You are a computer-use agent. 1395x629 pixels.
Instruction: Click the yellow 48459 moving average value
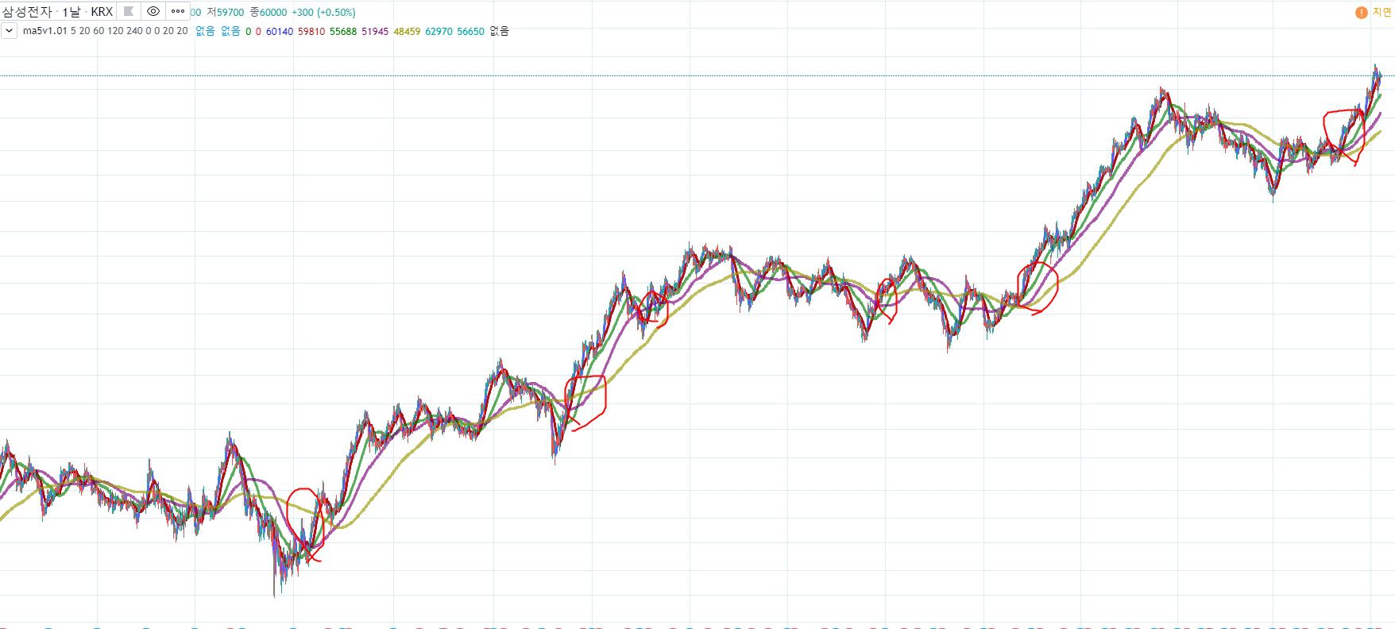[407, 32]
